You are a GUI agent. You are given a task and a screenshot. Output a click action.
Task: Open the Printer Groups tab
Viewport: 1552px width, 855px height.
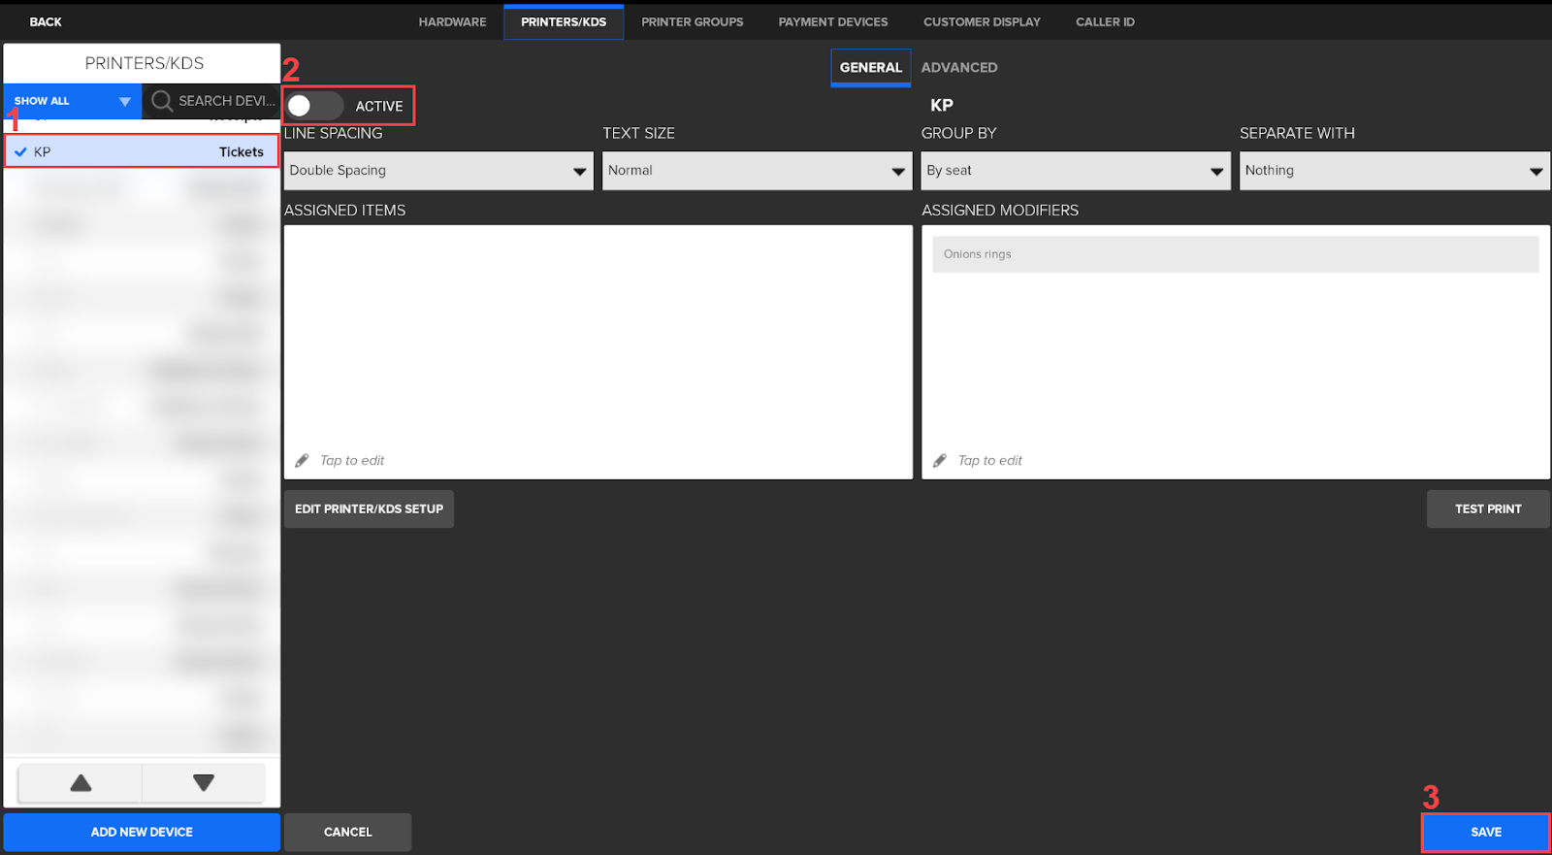692,21
